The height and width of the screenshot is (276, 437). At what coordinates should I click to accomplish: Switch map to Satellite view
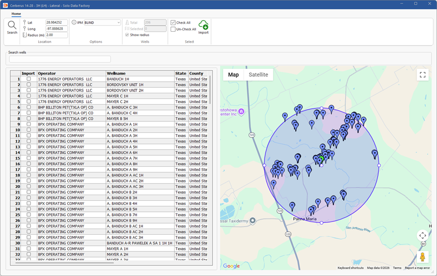click(258, 75)
